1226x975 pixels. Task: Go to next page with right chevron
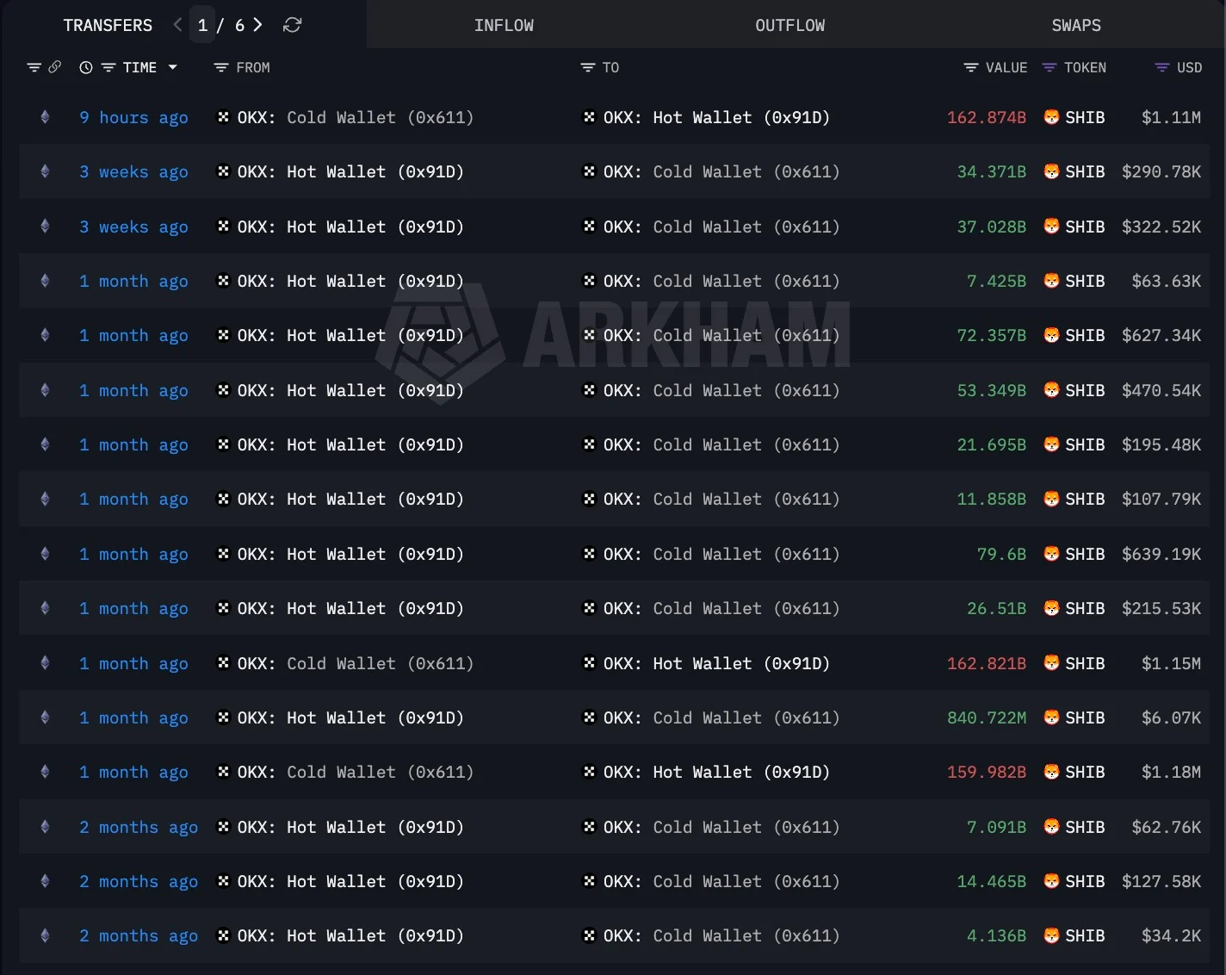click(257, 25)
